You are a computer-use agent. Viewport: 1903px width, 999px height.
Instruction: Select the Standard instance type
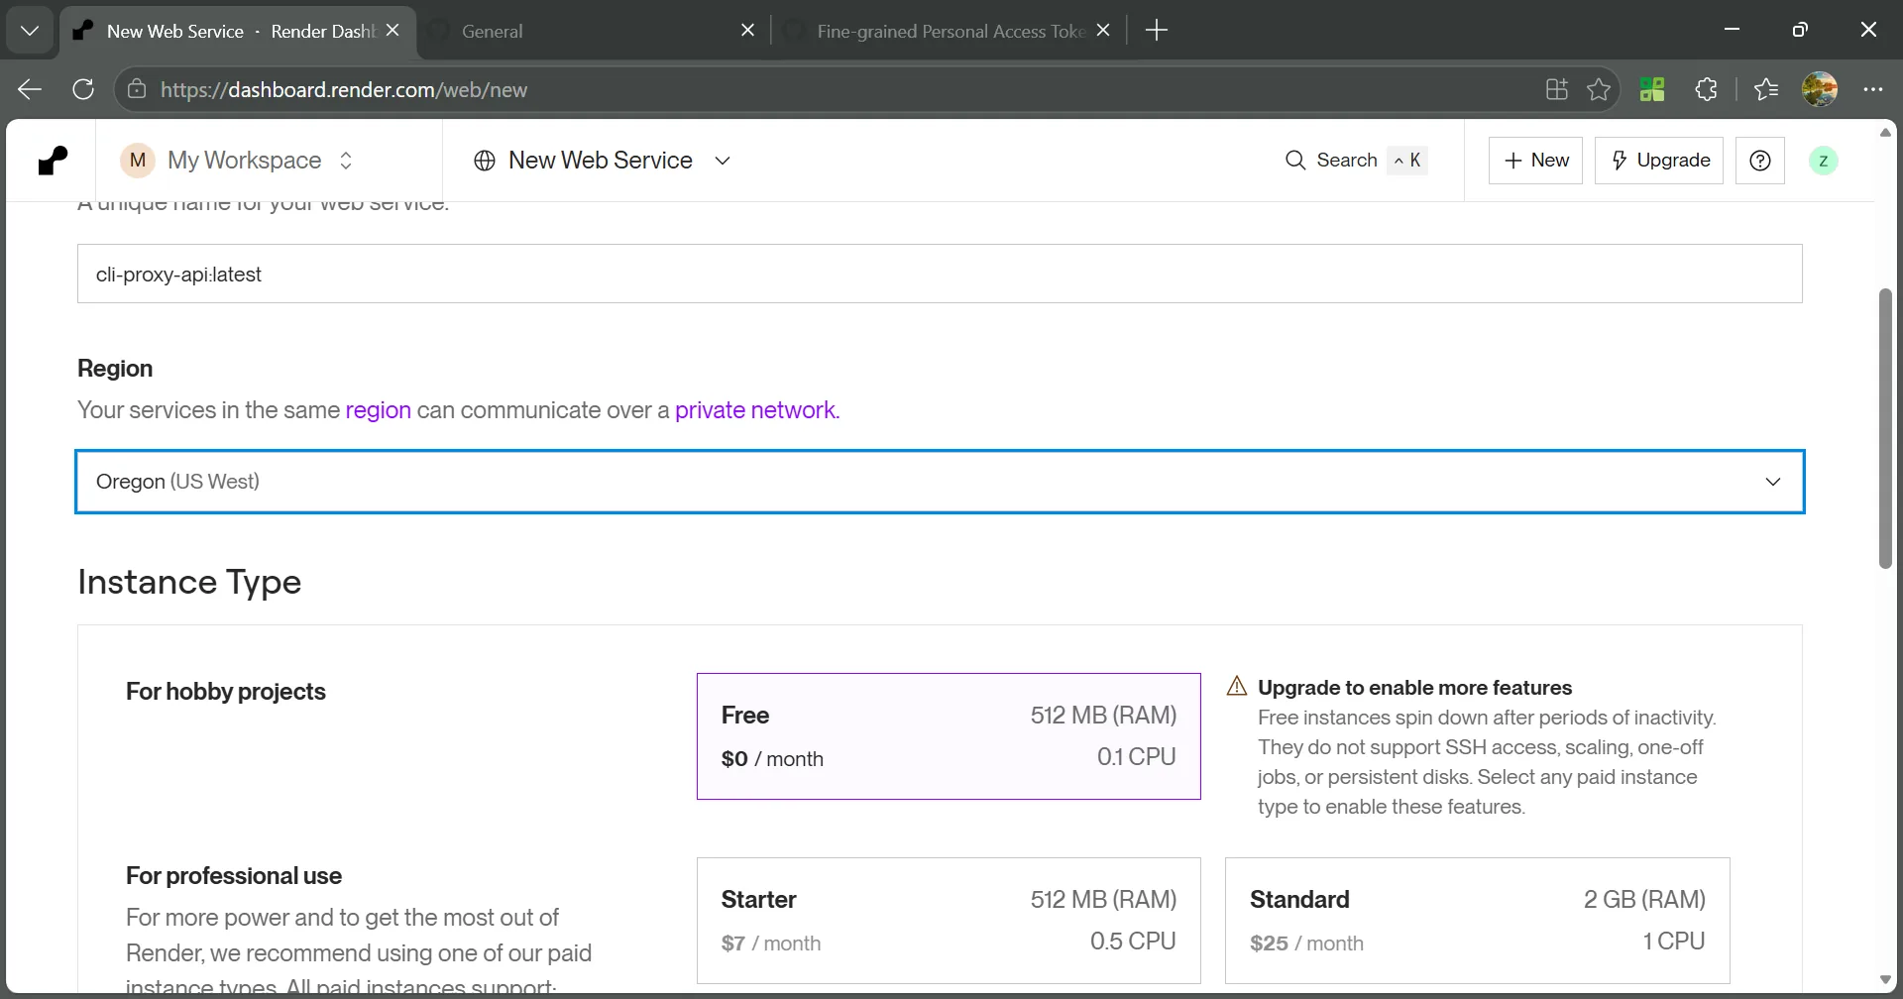pyautogui.click(x=1478, y=921)
